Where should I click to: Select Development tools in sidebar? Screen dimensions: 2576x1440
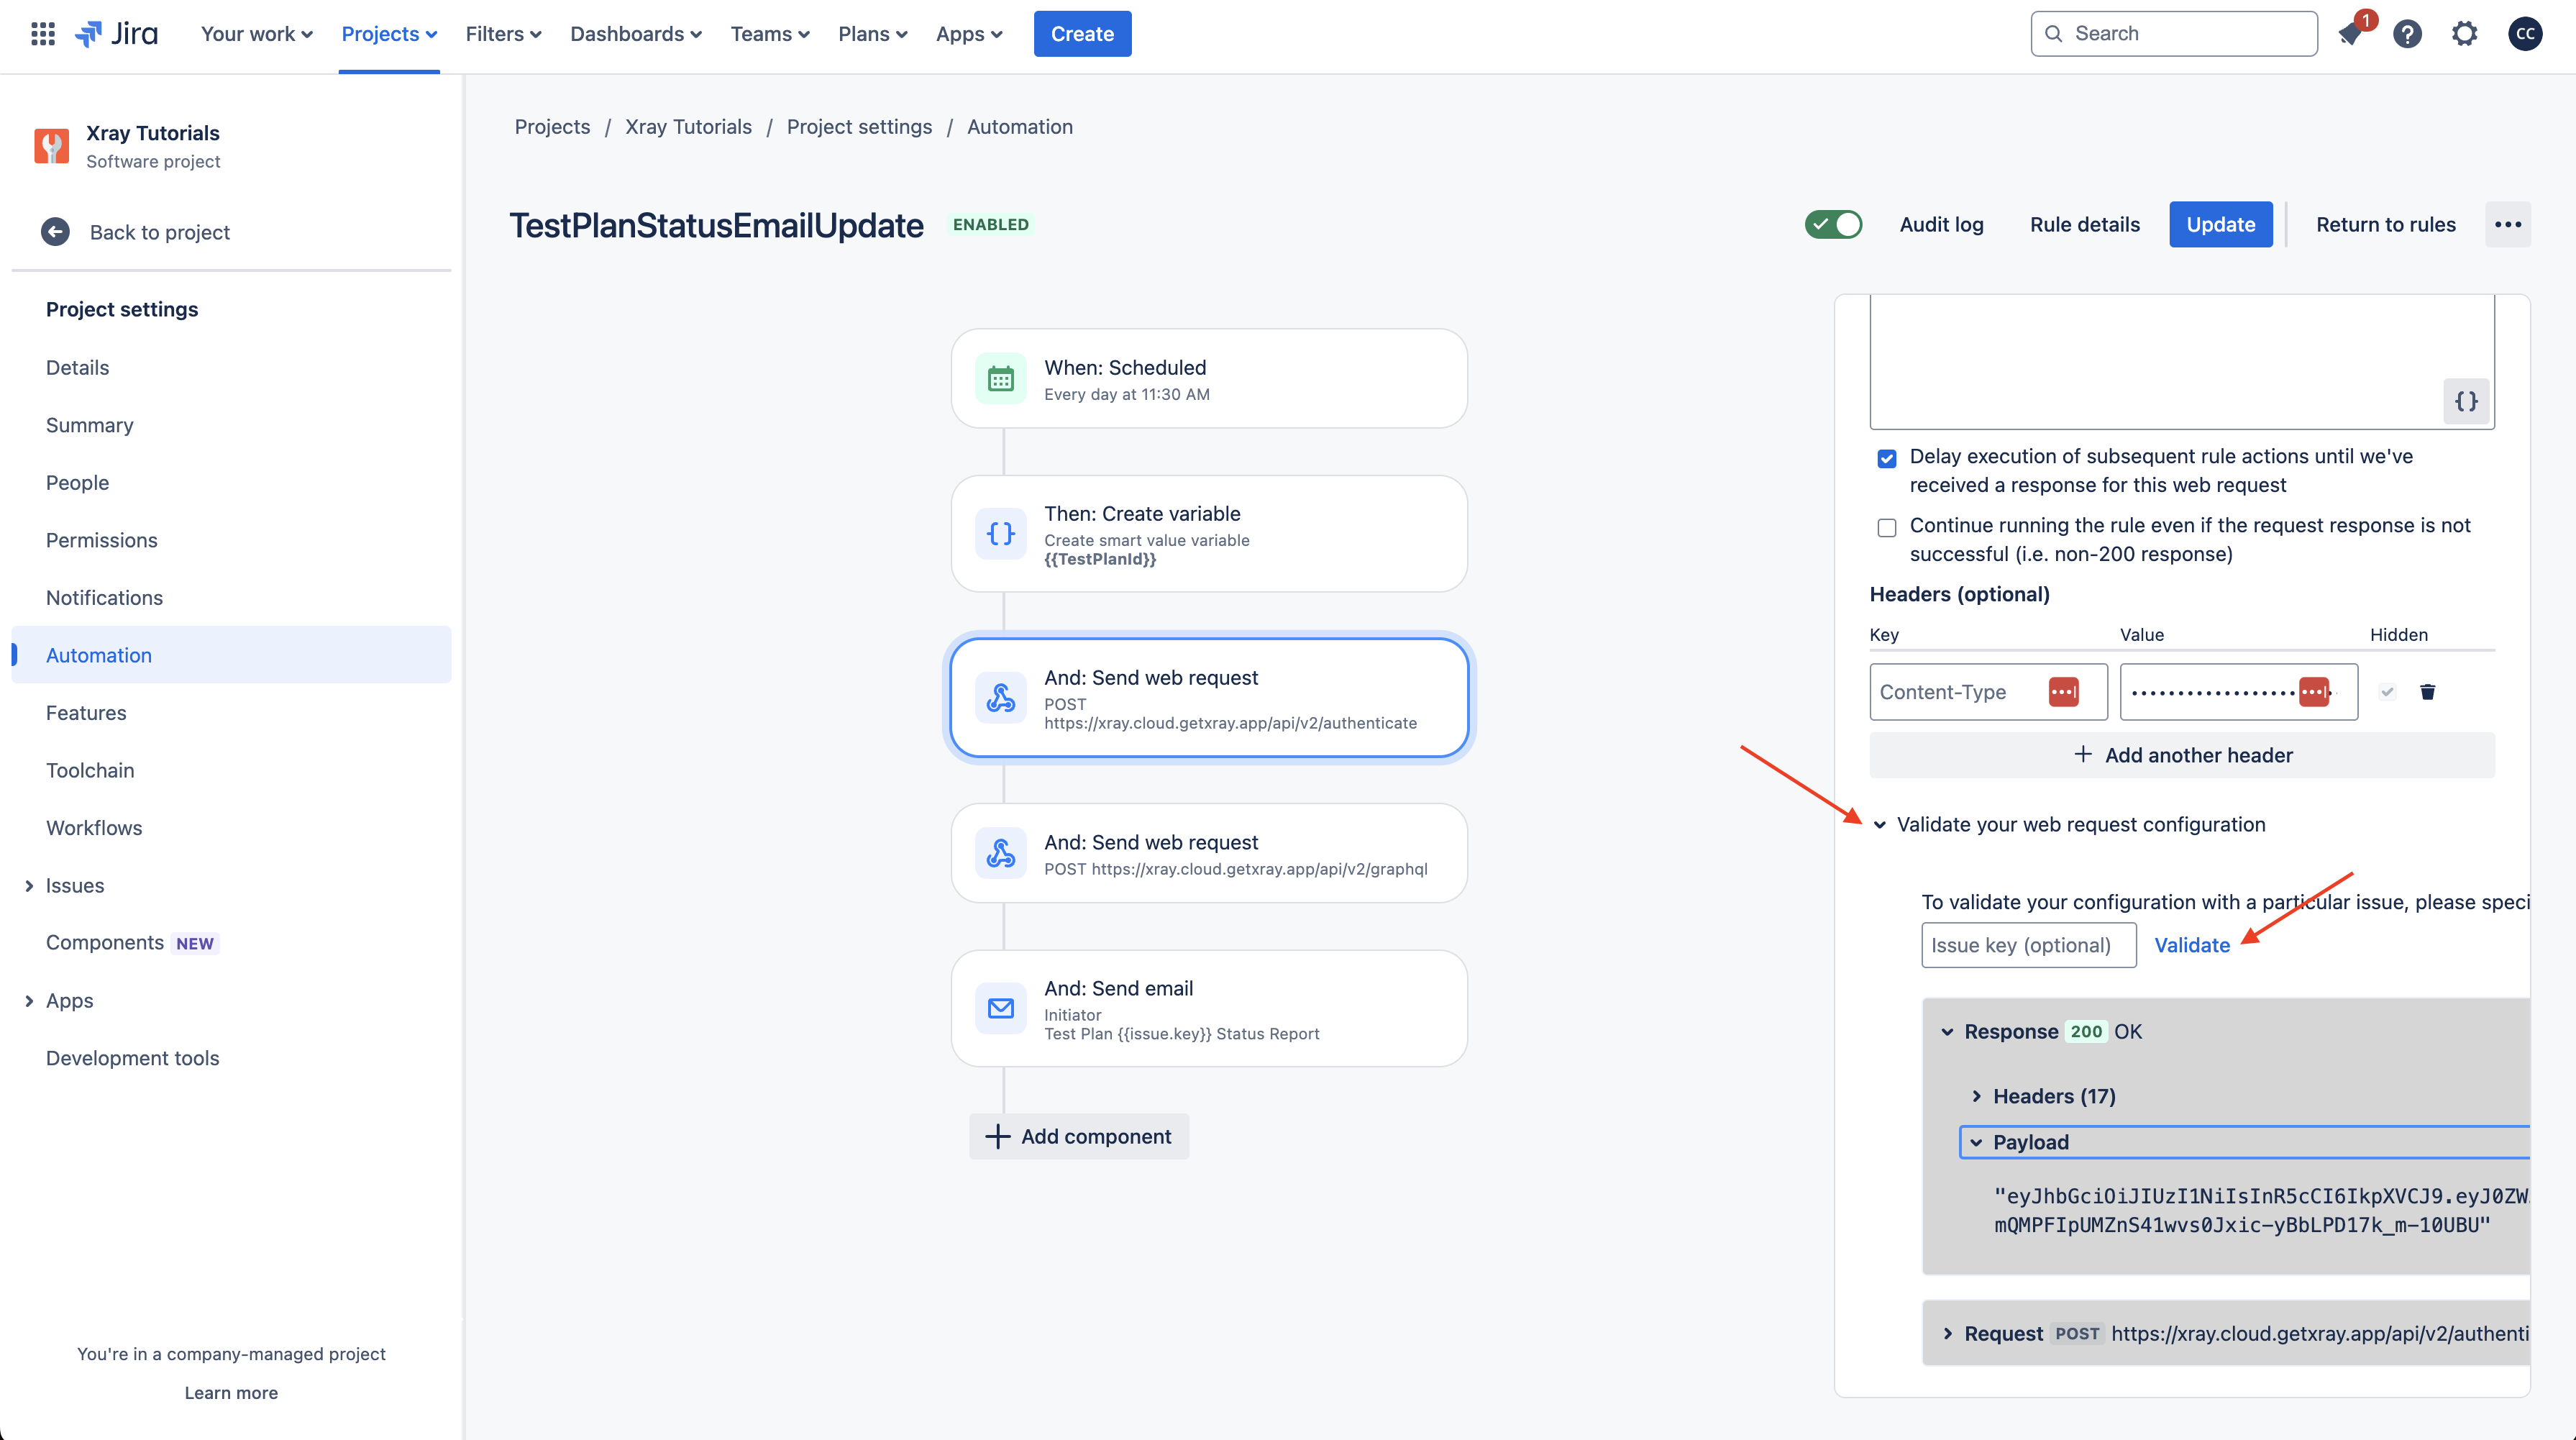231,1058
